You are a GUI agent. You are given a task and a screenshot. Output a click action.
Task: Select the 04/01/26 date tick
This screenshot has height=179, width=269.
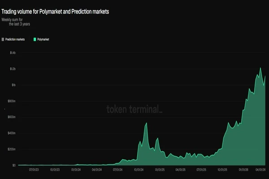point(260,170)
